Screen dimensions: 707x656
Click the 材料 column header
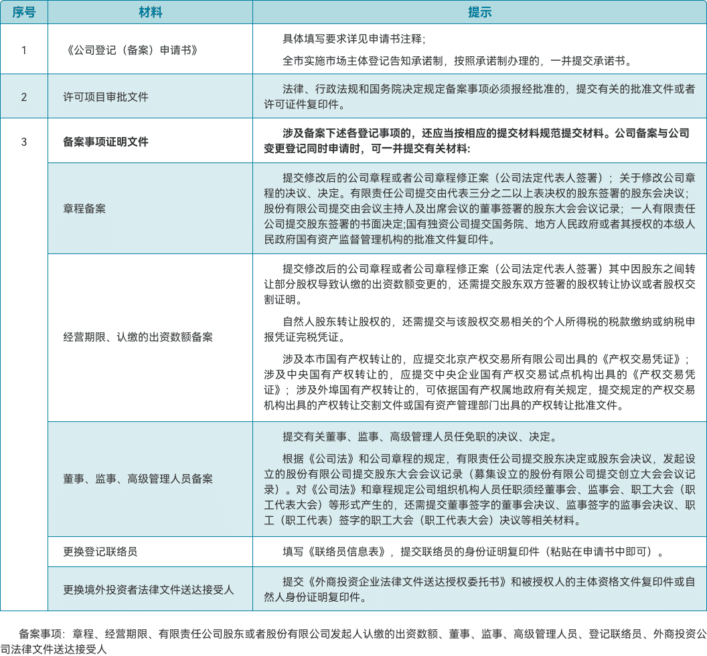[x=150, y=13]
